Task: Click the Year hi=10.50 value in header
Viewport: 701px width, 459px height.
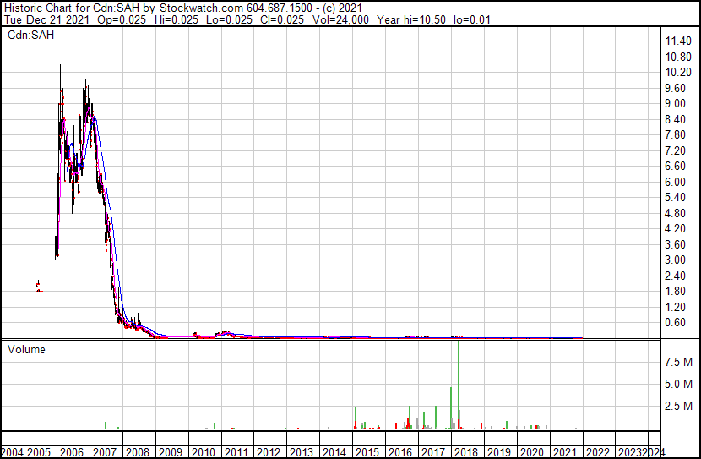Action: [411, 19]
